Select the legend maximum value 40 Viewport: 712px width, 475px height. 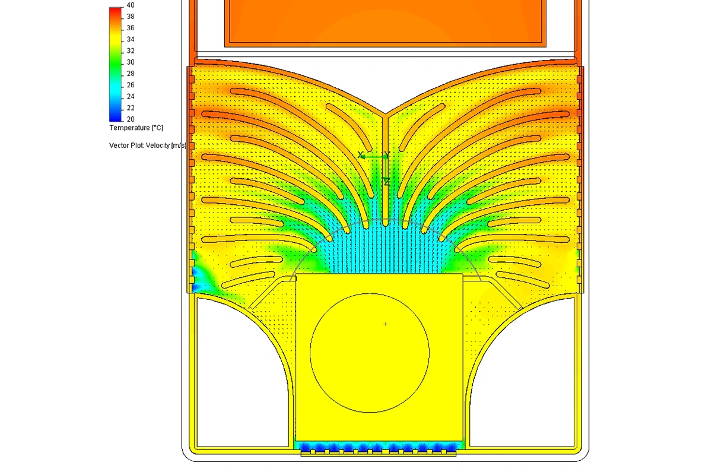131,5
